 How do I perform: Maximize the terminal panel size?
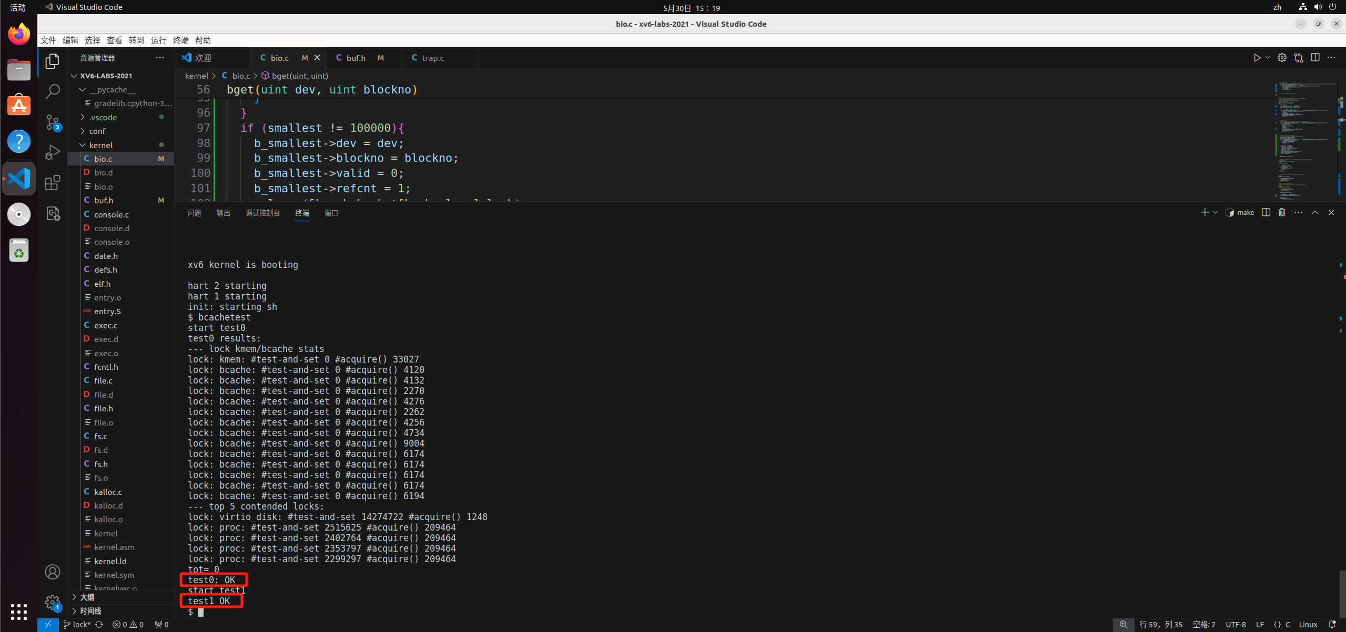pos(1314,212)
